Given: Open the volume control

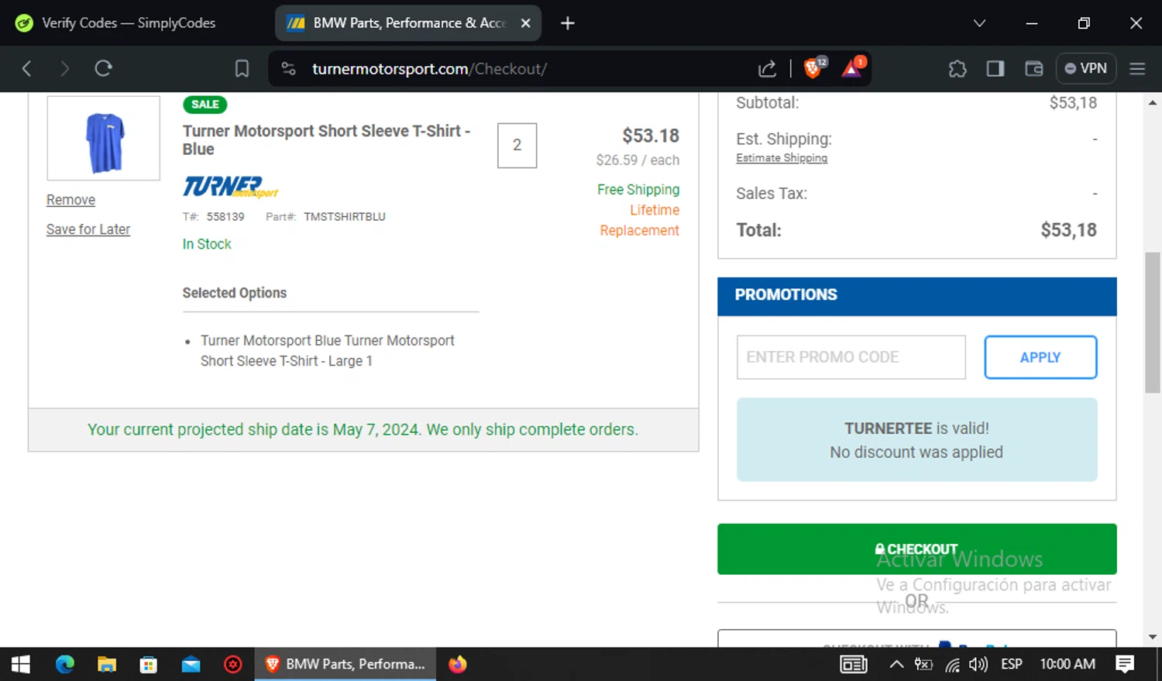Looking at the screenshot, I should pos(978,664).
